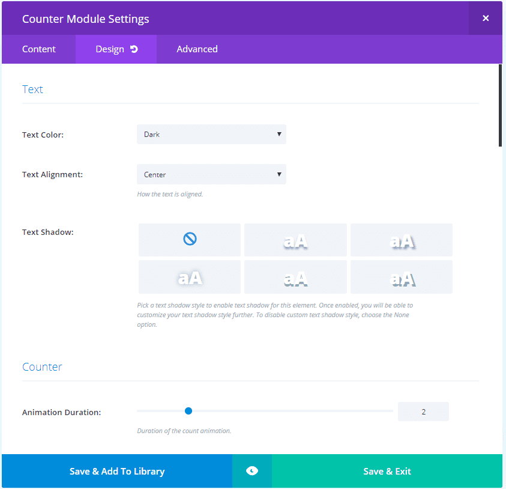The width and height of the screenshot is (506, 489).
Task: Click the settings panel vertical scrollbar
Action: click(500, 105)
